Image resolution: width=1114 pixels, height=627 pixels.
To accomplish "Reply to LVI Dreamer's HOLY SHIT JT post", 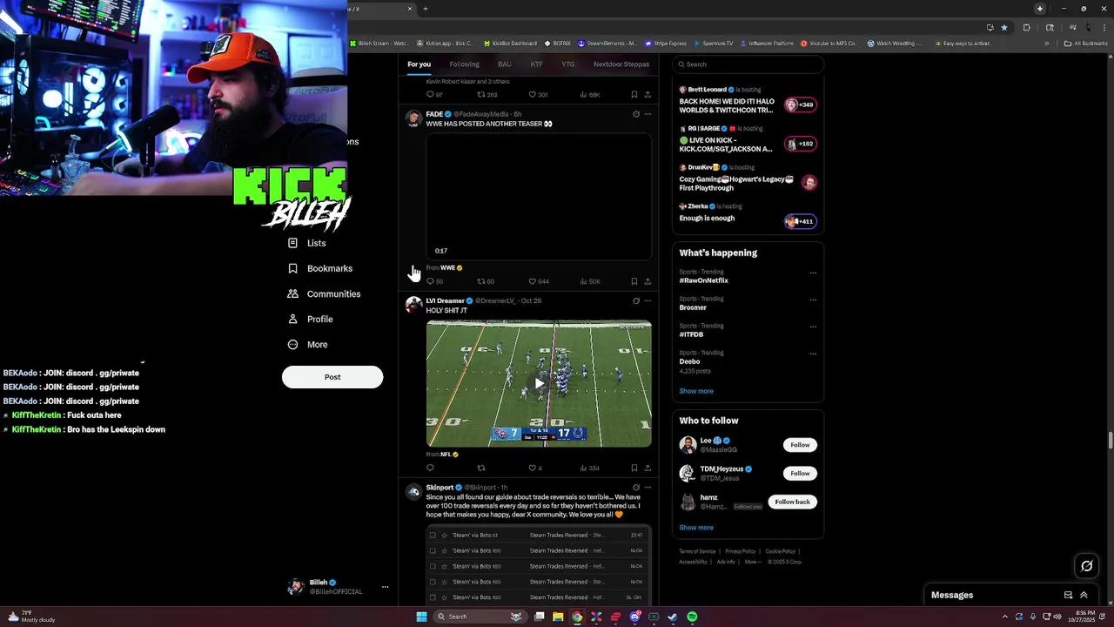I will (430, 468).
